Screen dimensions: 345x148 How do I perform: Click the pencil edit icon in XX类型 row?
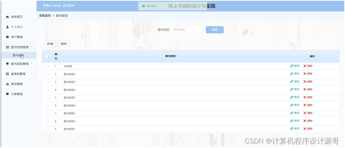pyautogui.click(x=292, y=66)
